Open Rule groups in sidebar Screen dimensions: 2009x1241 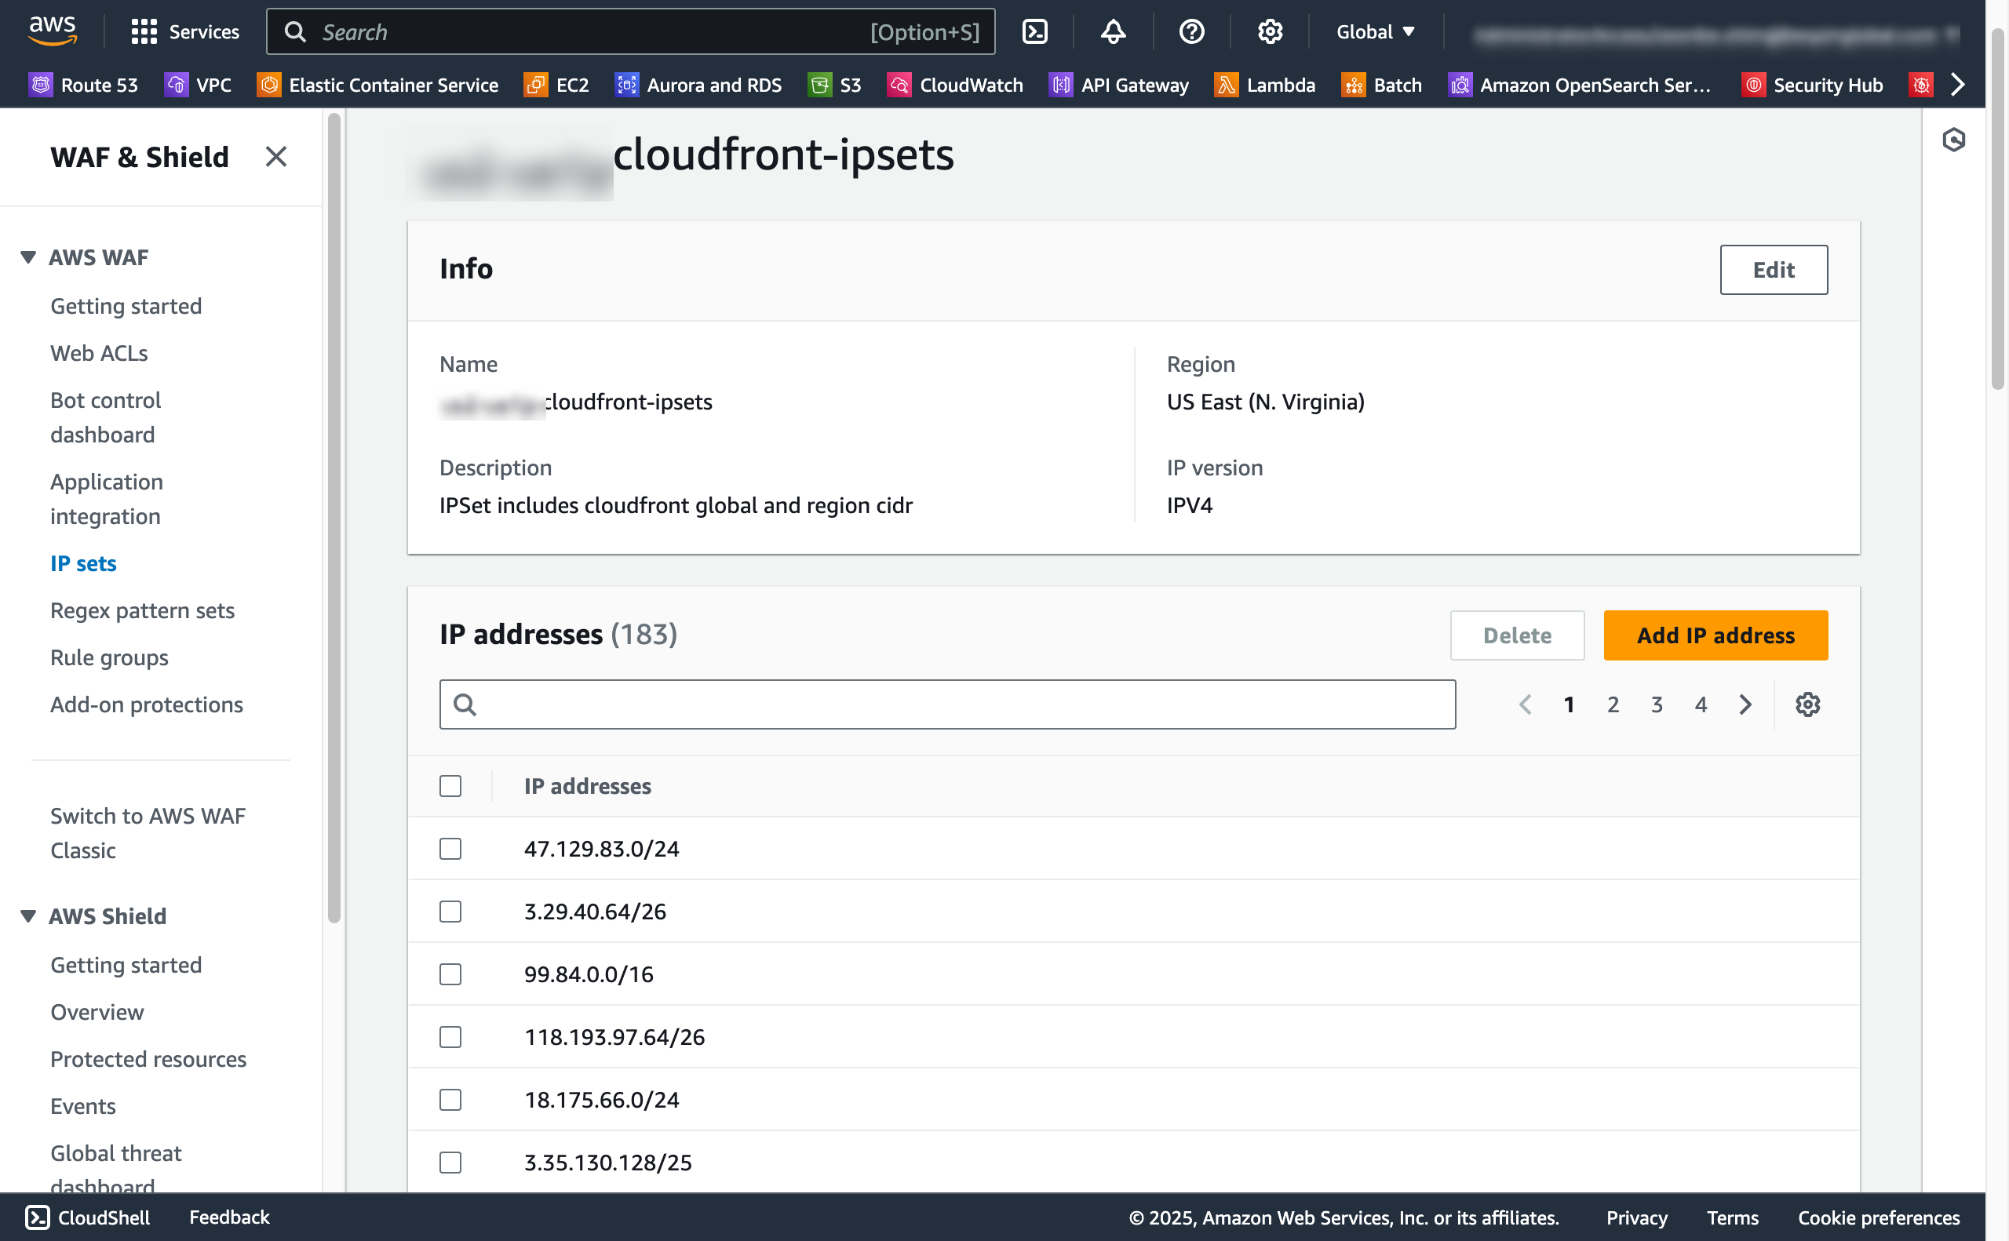pos(109,657)
